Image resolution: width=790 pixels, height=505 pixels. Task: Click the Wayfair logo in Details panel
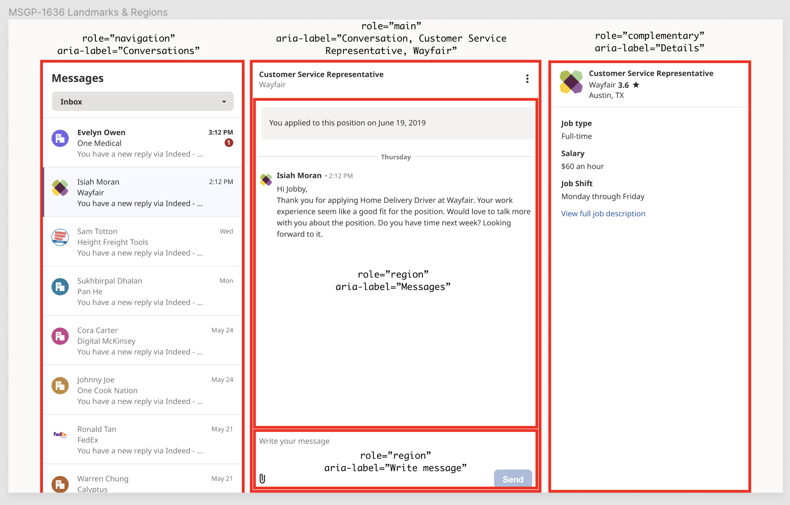click(571, 82)
